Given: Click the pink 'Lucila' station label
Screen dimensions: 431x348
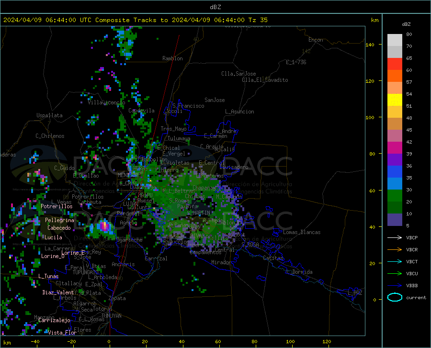Looking at the screenshot, I should (x=53, y=237).
